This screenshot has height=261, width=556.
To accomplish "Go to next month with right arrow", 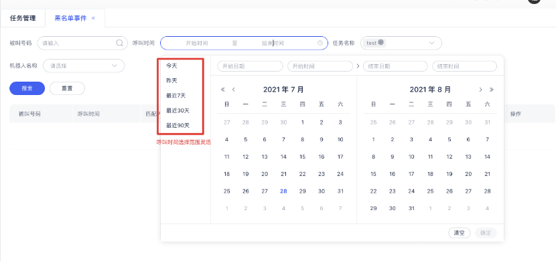I will pos(481,90).
